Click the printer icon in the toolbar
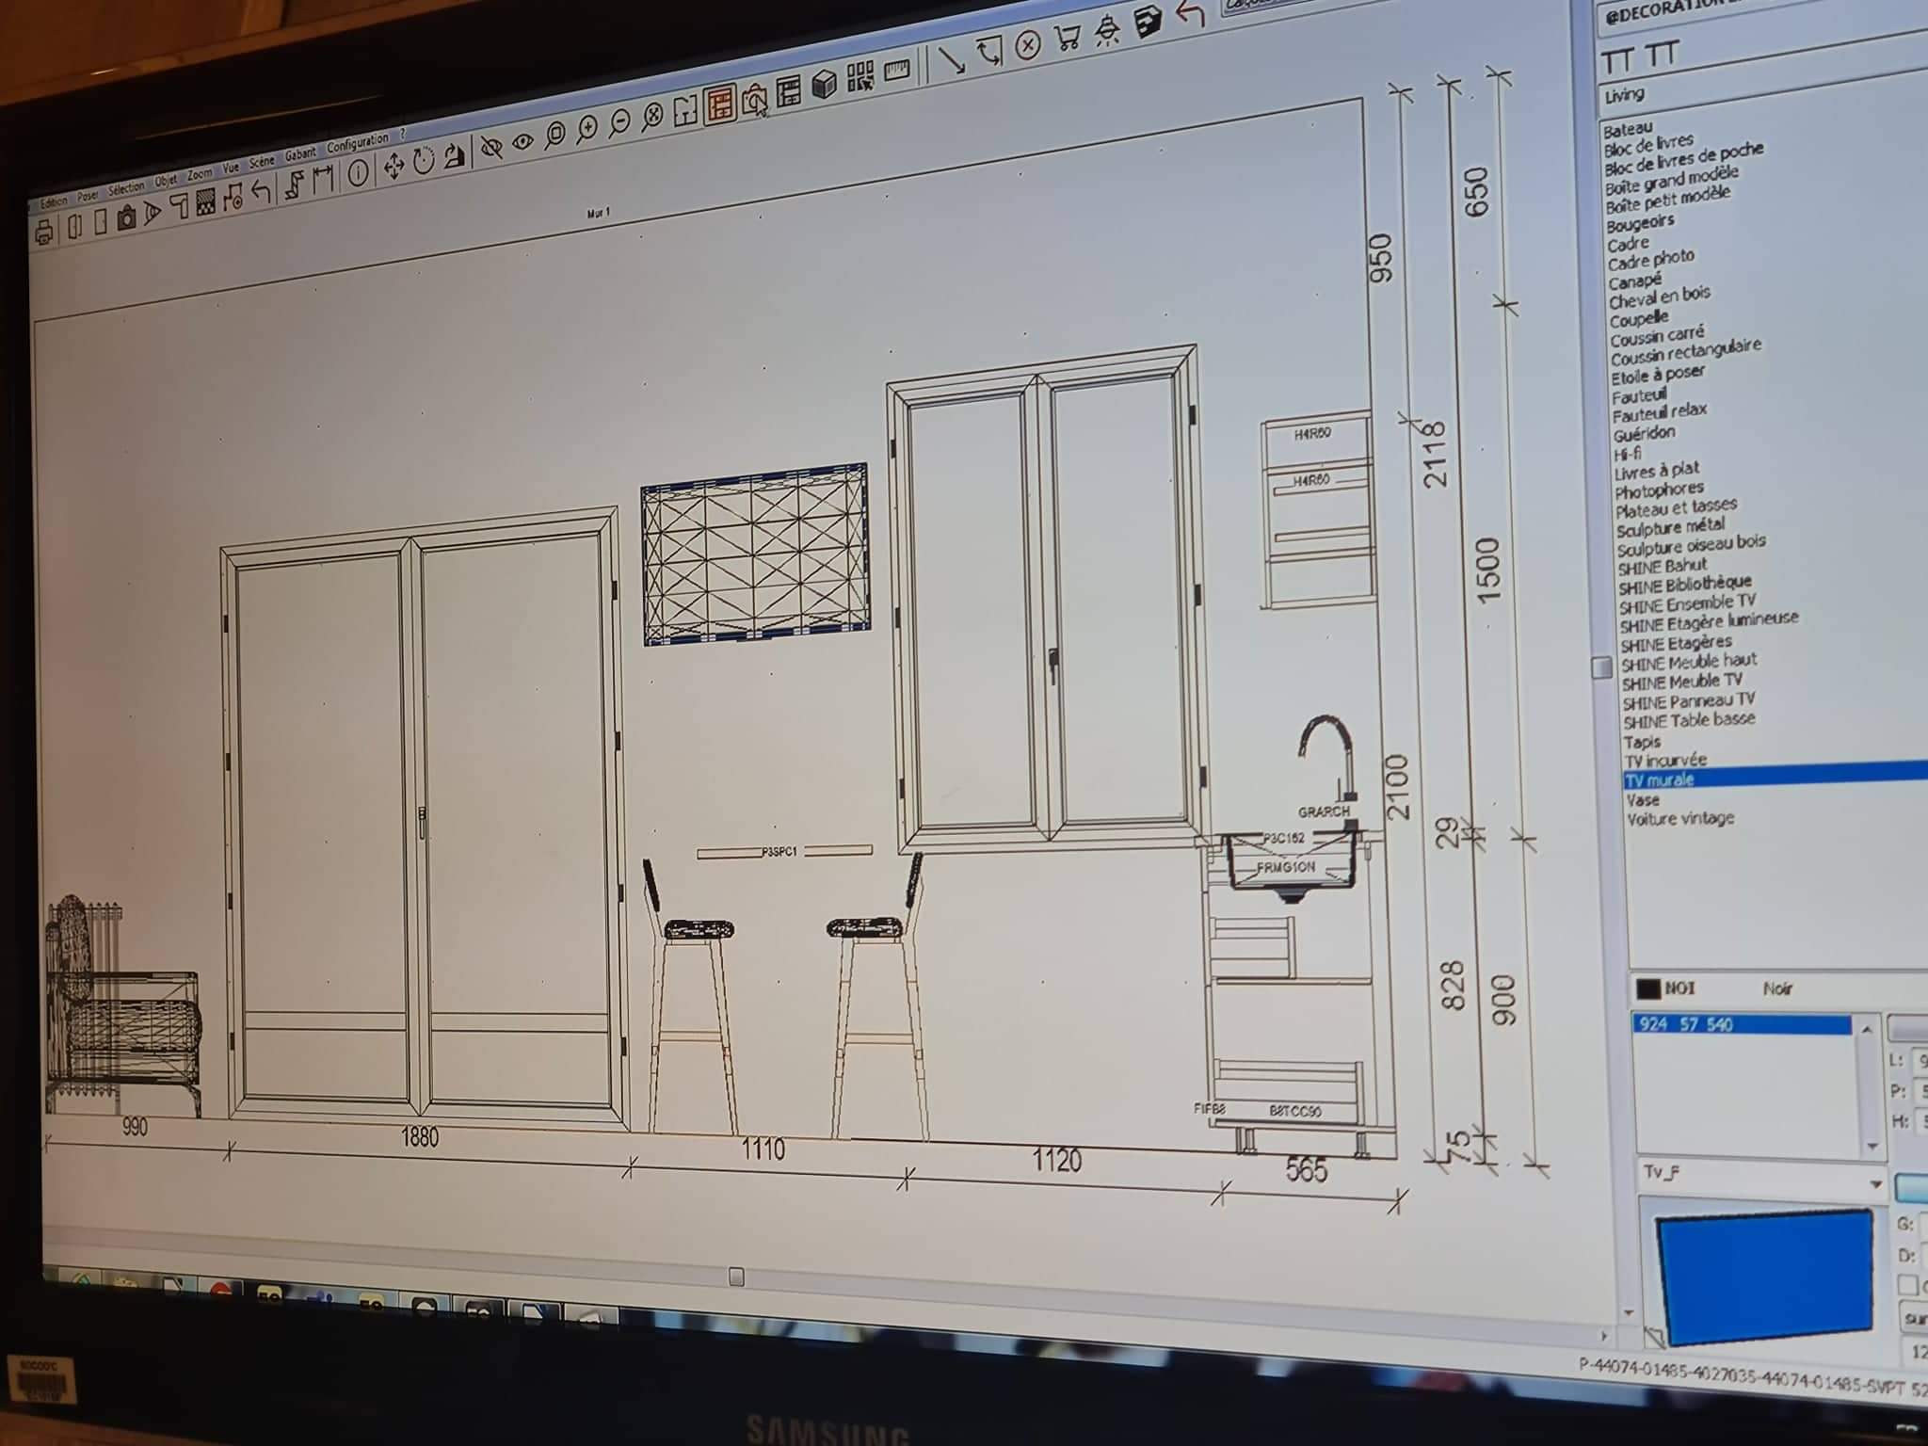This screenshot has width=1928, height=1446. point(43,232)
